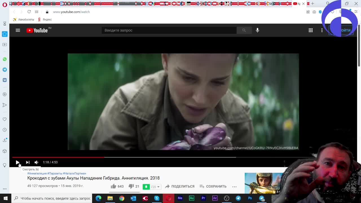This screenshot has width=361, height=203.
Task: Open Google Chrome from taskbar
Action: click(x=122, y=198)
